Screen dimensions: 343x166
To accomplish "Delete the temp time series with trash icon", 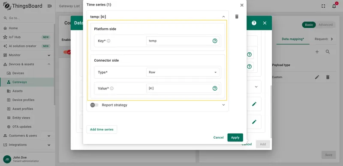I will coord(237,17).
